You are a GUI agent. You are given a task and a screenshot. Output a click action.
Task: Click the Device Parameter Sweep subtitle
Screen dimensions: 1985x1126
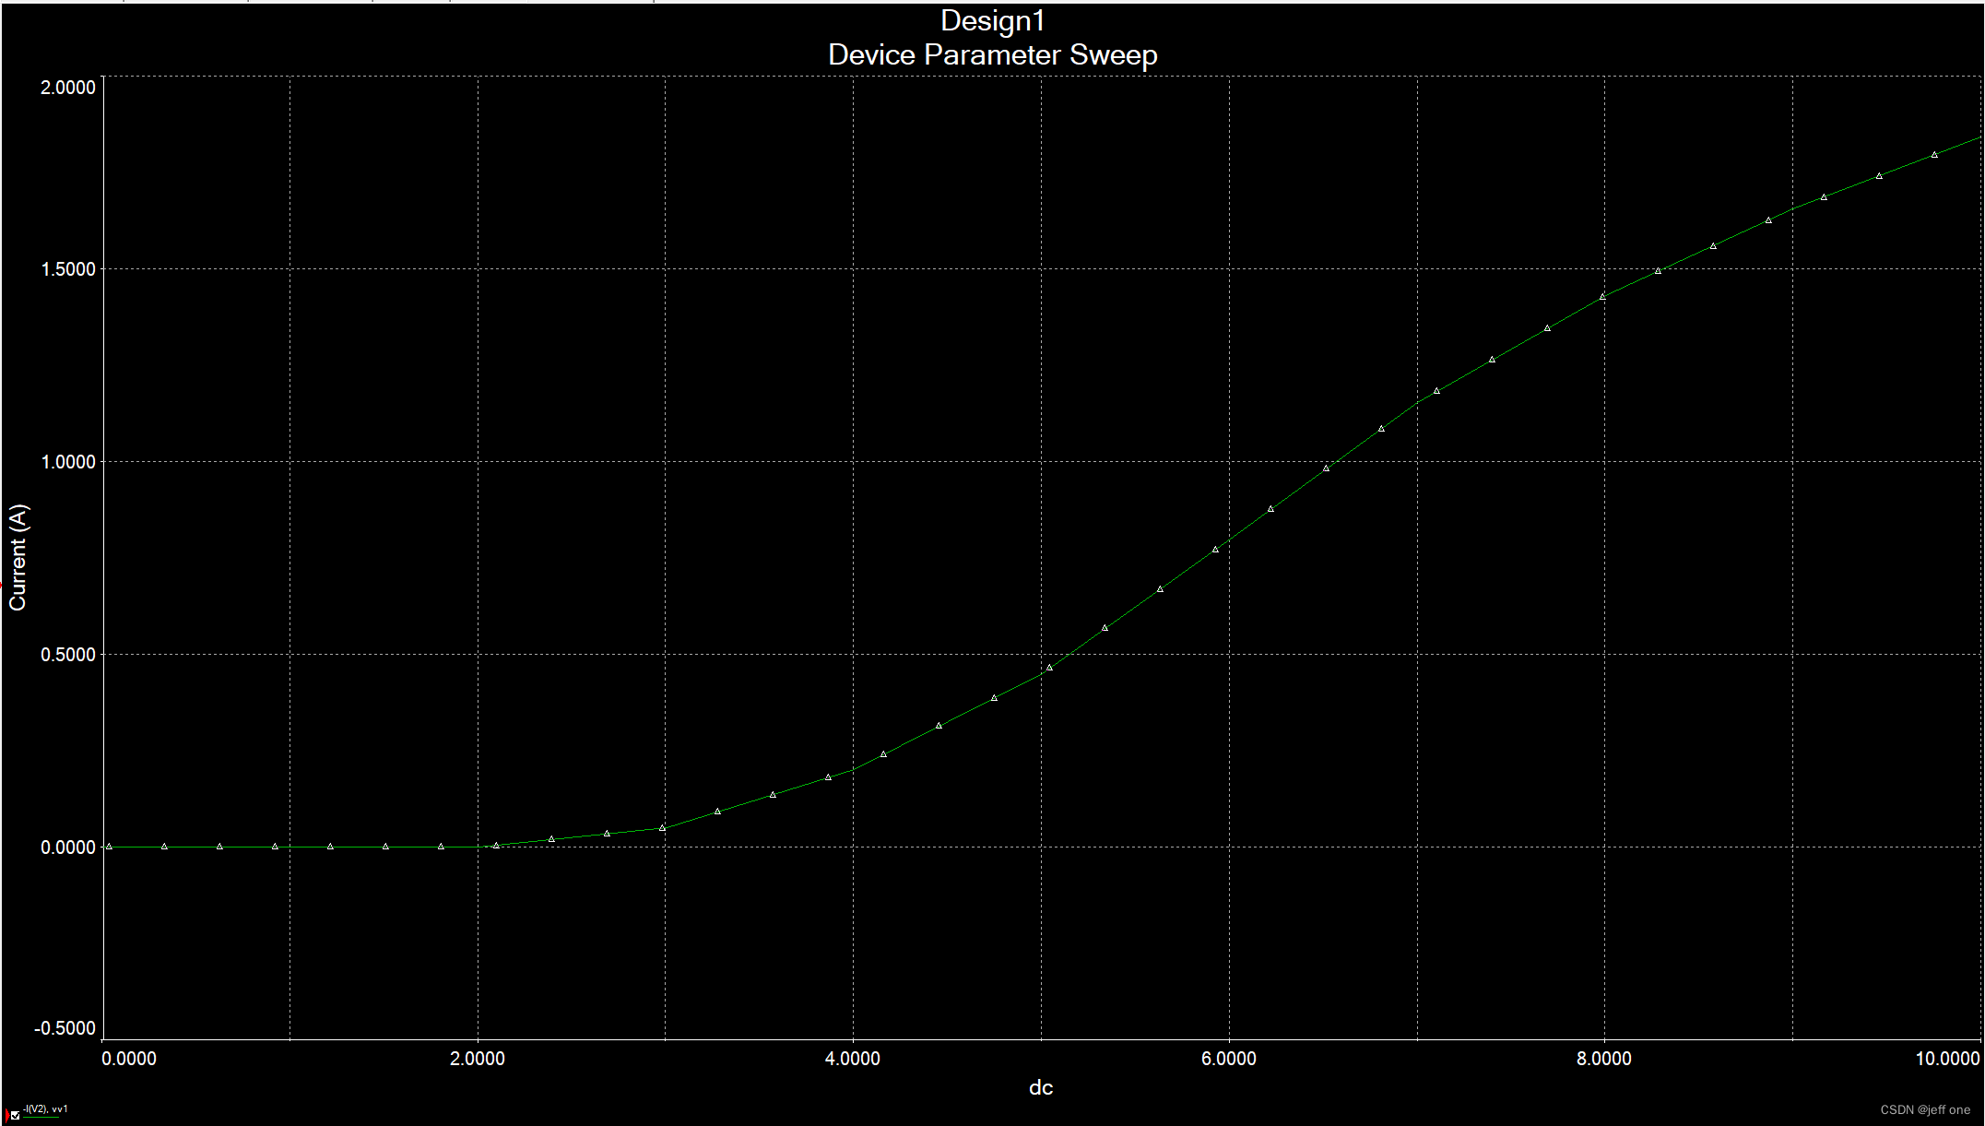pos(992,55)
